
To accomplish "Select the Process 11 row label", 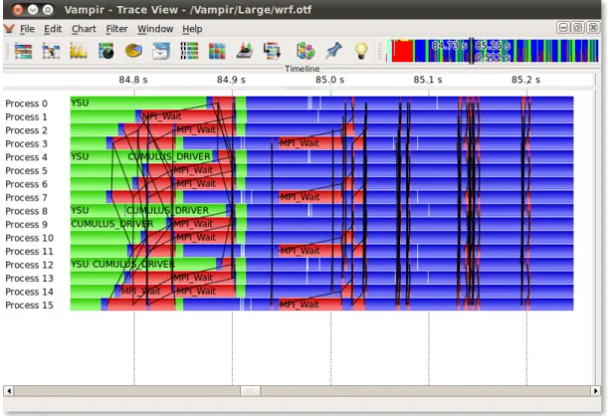I will click(30, 252).
